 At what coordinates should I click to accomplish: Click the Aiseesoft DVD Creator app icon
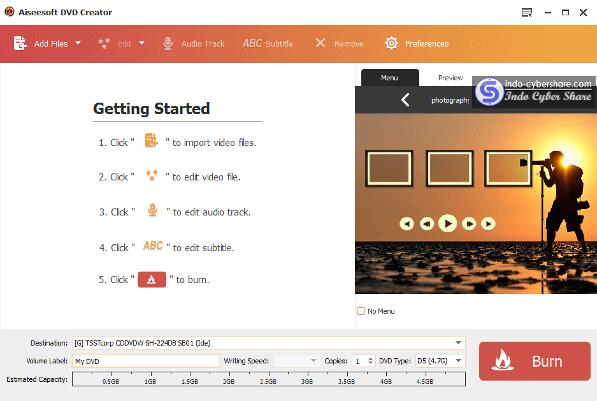click(9, 12)
